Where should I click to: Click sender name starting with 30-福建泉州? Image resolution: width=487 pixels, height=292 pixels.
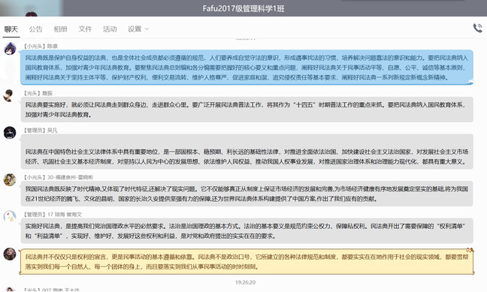70,177
